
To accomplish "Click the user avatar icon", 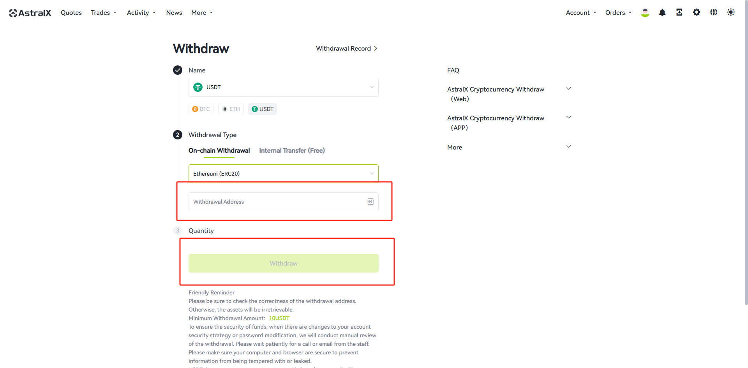I will pyautogui.click(x=645, y=12).
